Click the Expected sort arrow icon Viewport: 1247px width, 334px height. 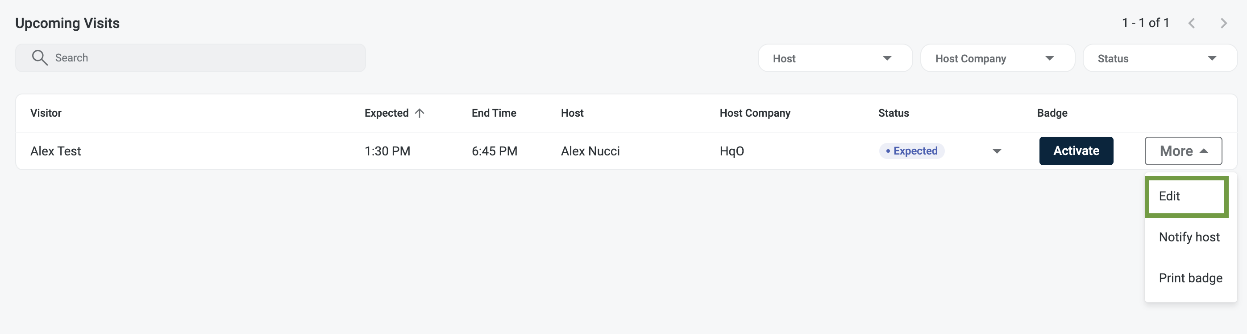coord(420,113)
